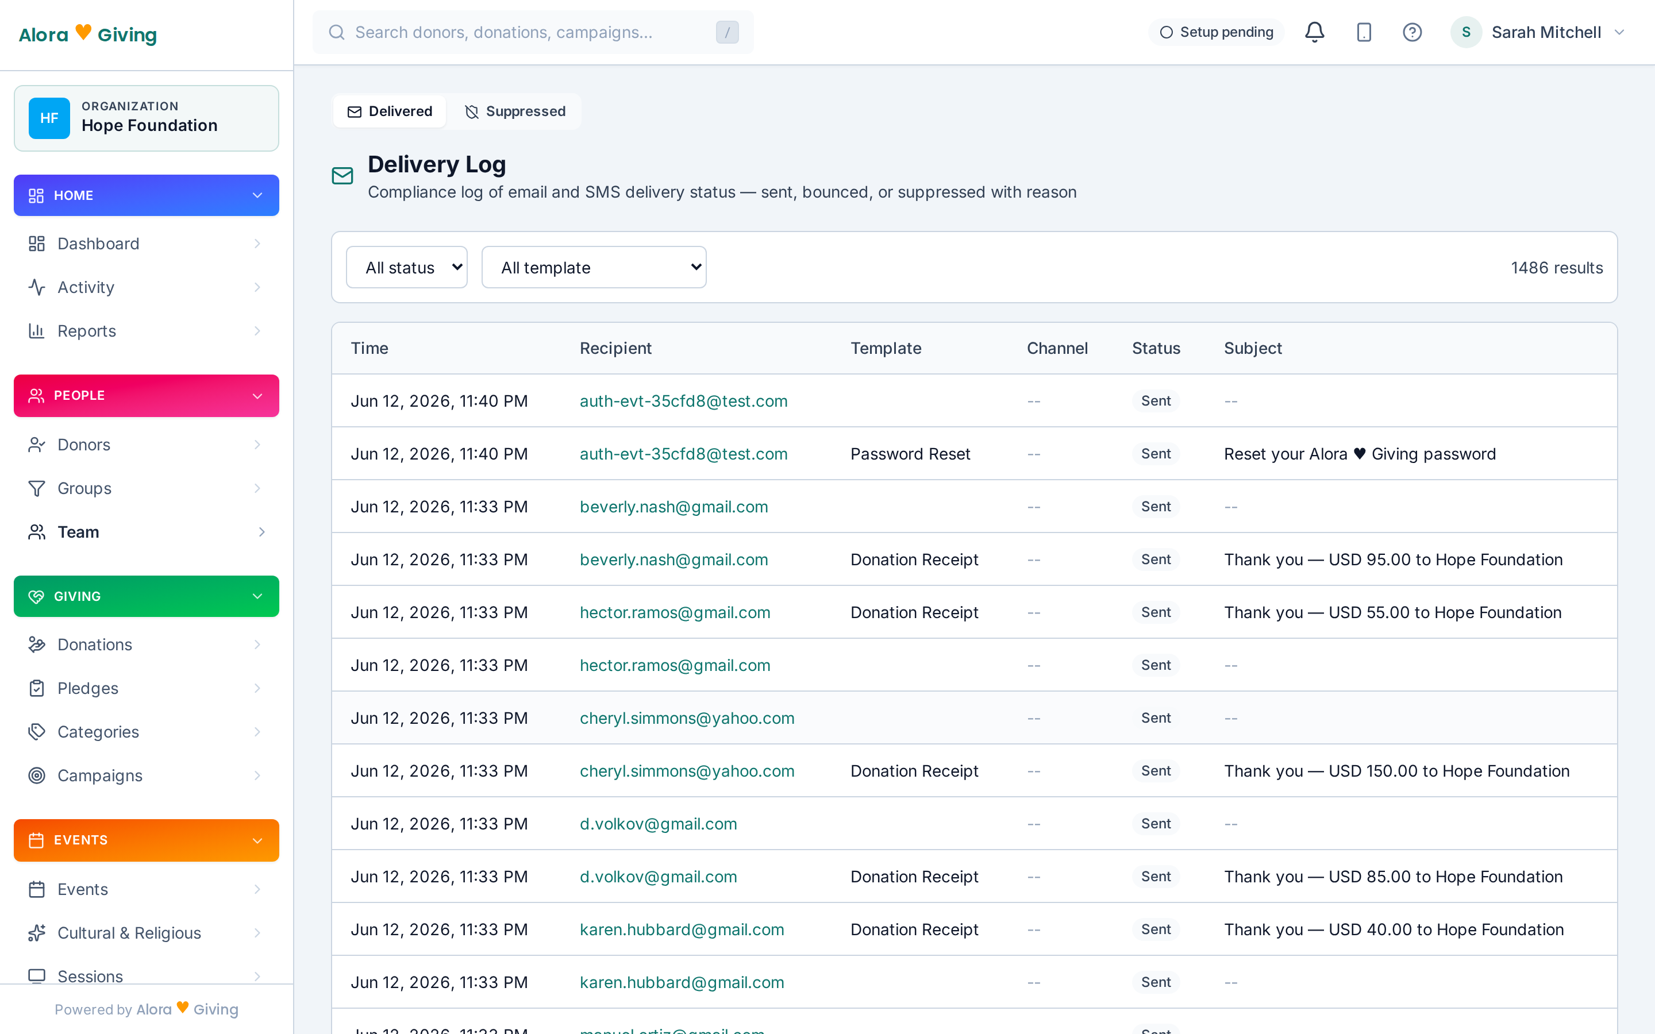Expand the Donations chevron arrow
The width and height of the screenshot is (1655, 1034).
click(257, 644)
